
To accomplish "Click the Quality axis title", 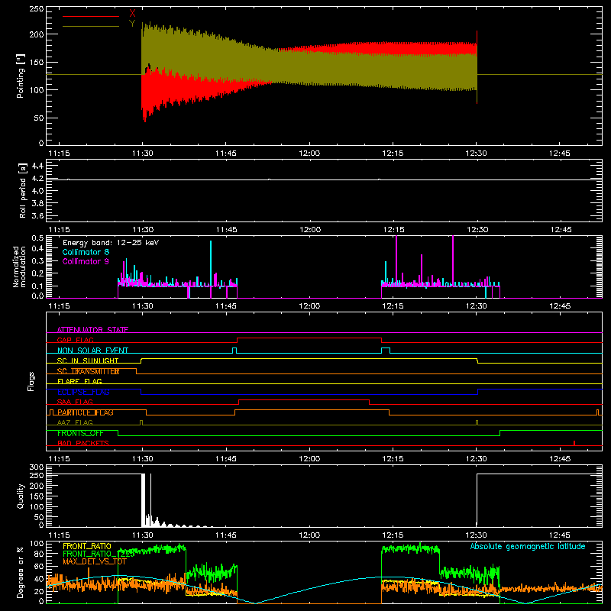I will coord(21,496).
